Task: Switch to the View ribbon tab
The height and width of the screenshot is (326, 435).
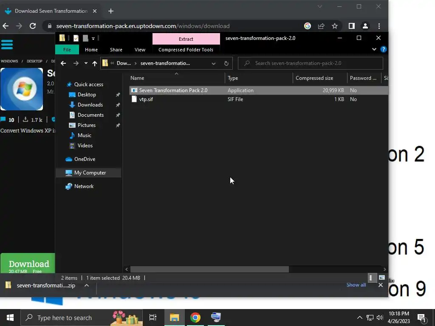Action: coord(140,50)
